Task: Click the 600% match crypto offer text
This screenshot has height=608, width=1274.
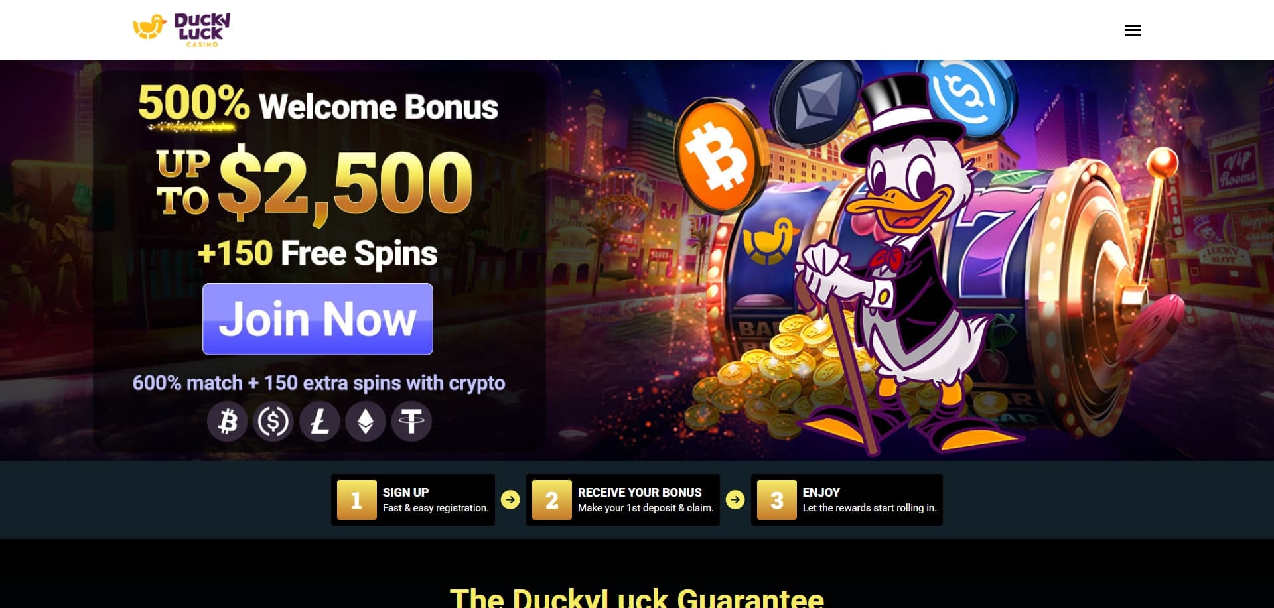Action: (318, 383)
